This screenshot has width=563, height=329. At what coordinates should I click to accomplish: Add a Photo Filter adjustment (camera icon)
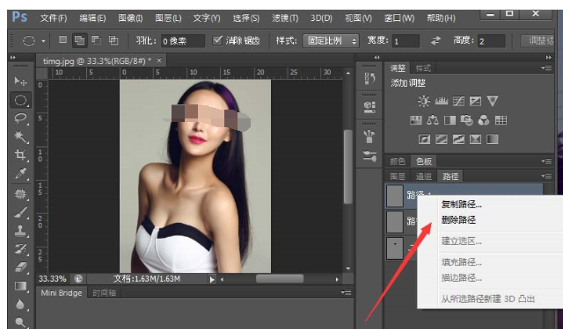467,120
